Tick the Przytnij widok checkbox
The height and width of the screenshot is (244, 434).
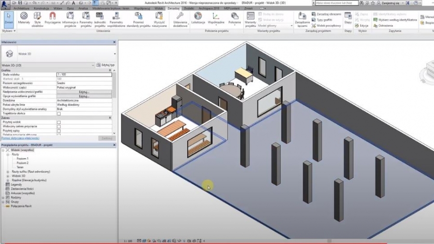coord(59,122)
